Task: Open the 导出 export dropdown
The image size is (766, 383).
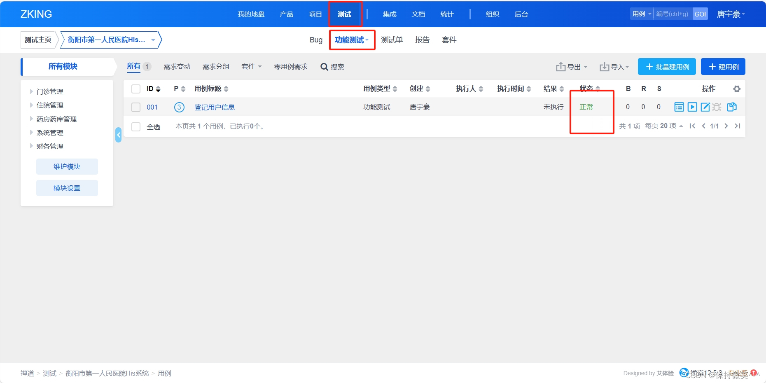Action: coord(572,67)
